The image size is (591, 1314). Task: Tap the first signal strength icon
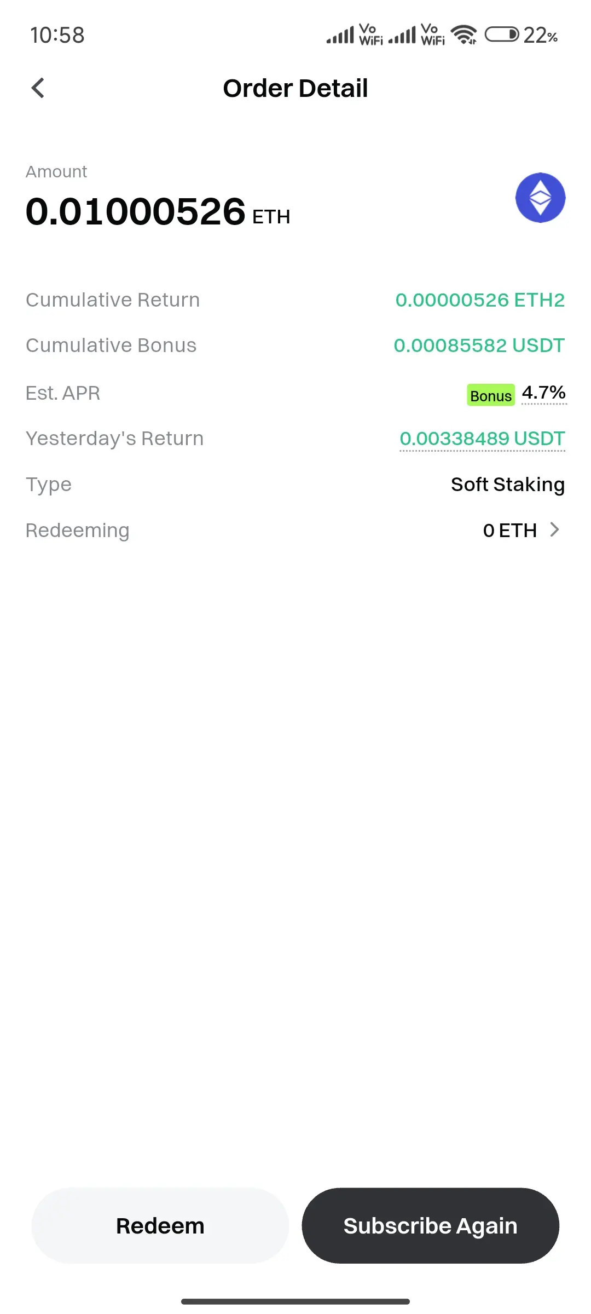click(340, 36)
